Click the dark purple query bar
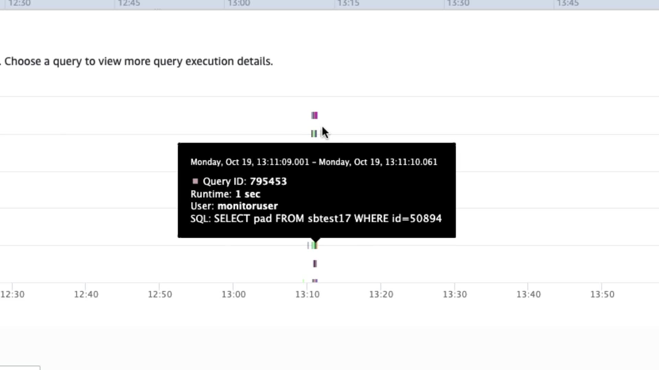Viewport: 659px width, 370px height. tap(315, 263)
